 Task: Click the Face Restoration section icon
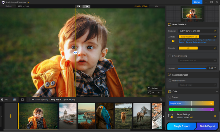[x=170, y=75]
